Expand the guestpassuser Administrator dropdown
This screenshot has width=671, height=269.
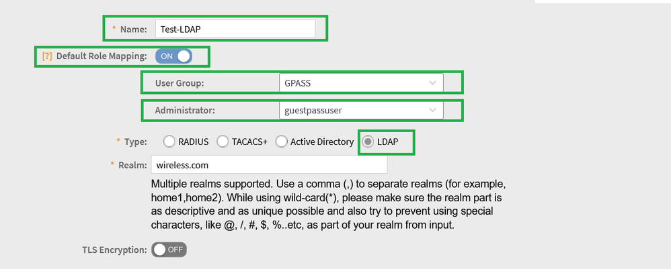click(360, 109)
